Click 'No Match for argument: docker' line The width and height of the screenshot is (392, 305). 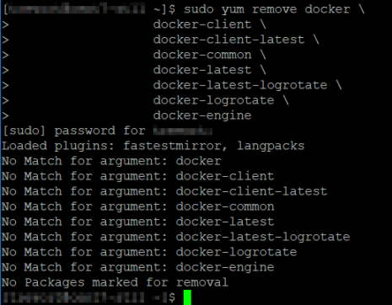(x=111, y=161)
